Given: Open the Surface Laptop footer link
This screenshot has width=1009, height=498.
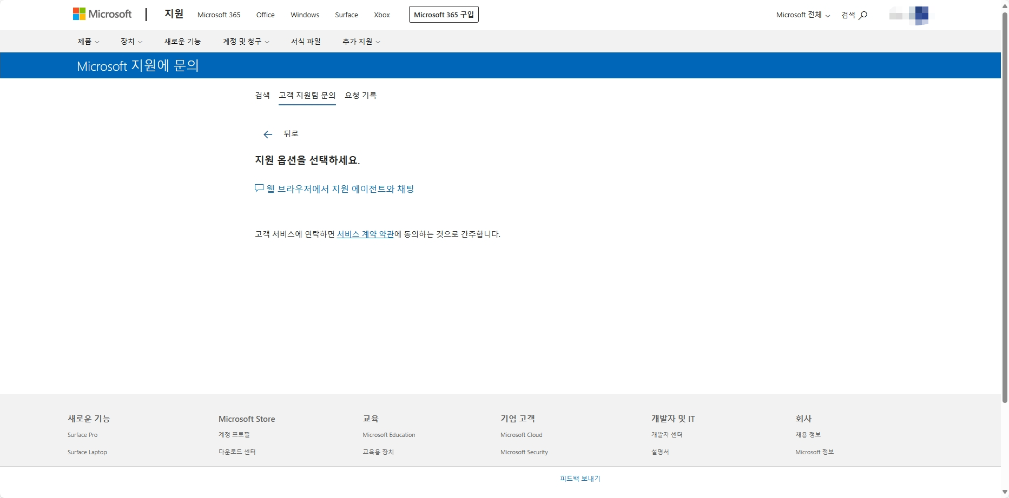Looking at the screenshot, I should coord(87,452).
